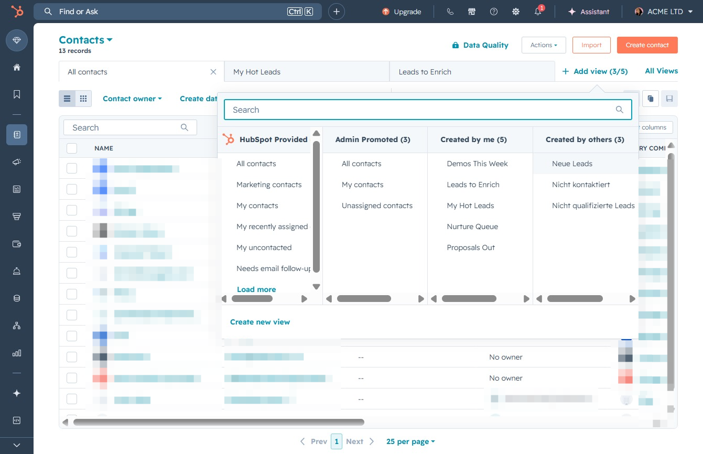Tick the second contact row checkbox
This screenshot has height=454, width=703.
coord(72,189)
